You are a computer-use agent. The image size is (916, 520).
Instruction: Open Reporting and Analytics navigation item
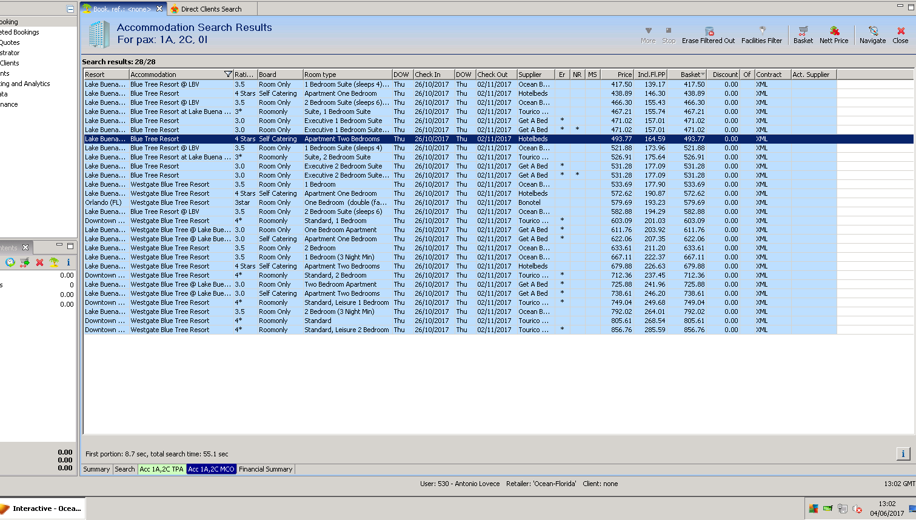point(25,84)
